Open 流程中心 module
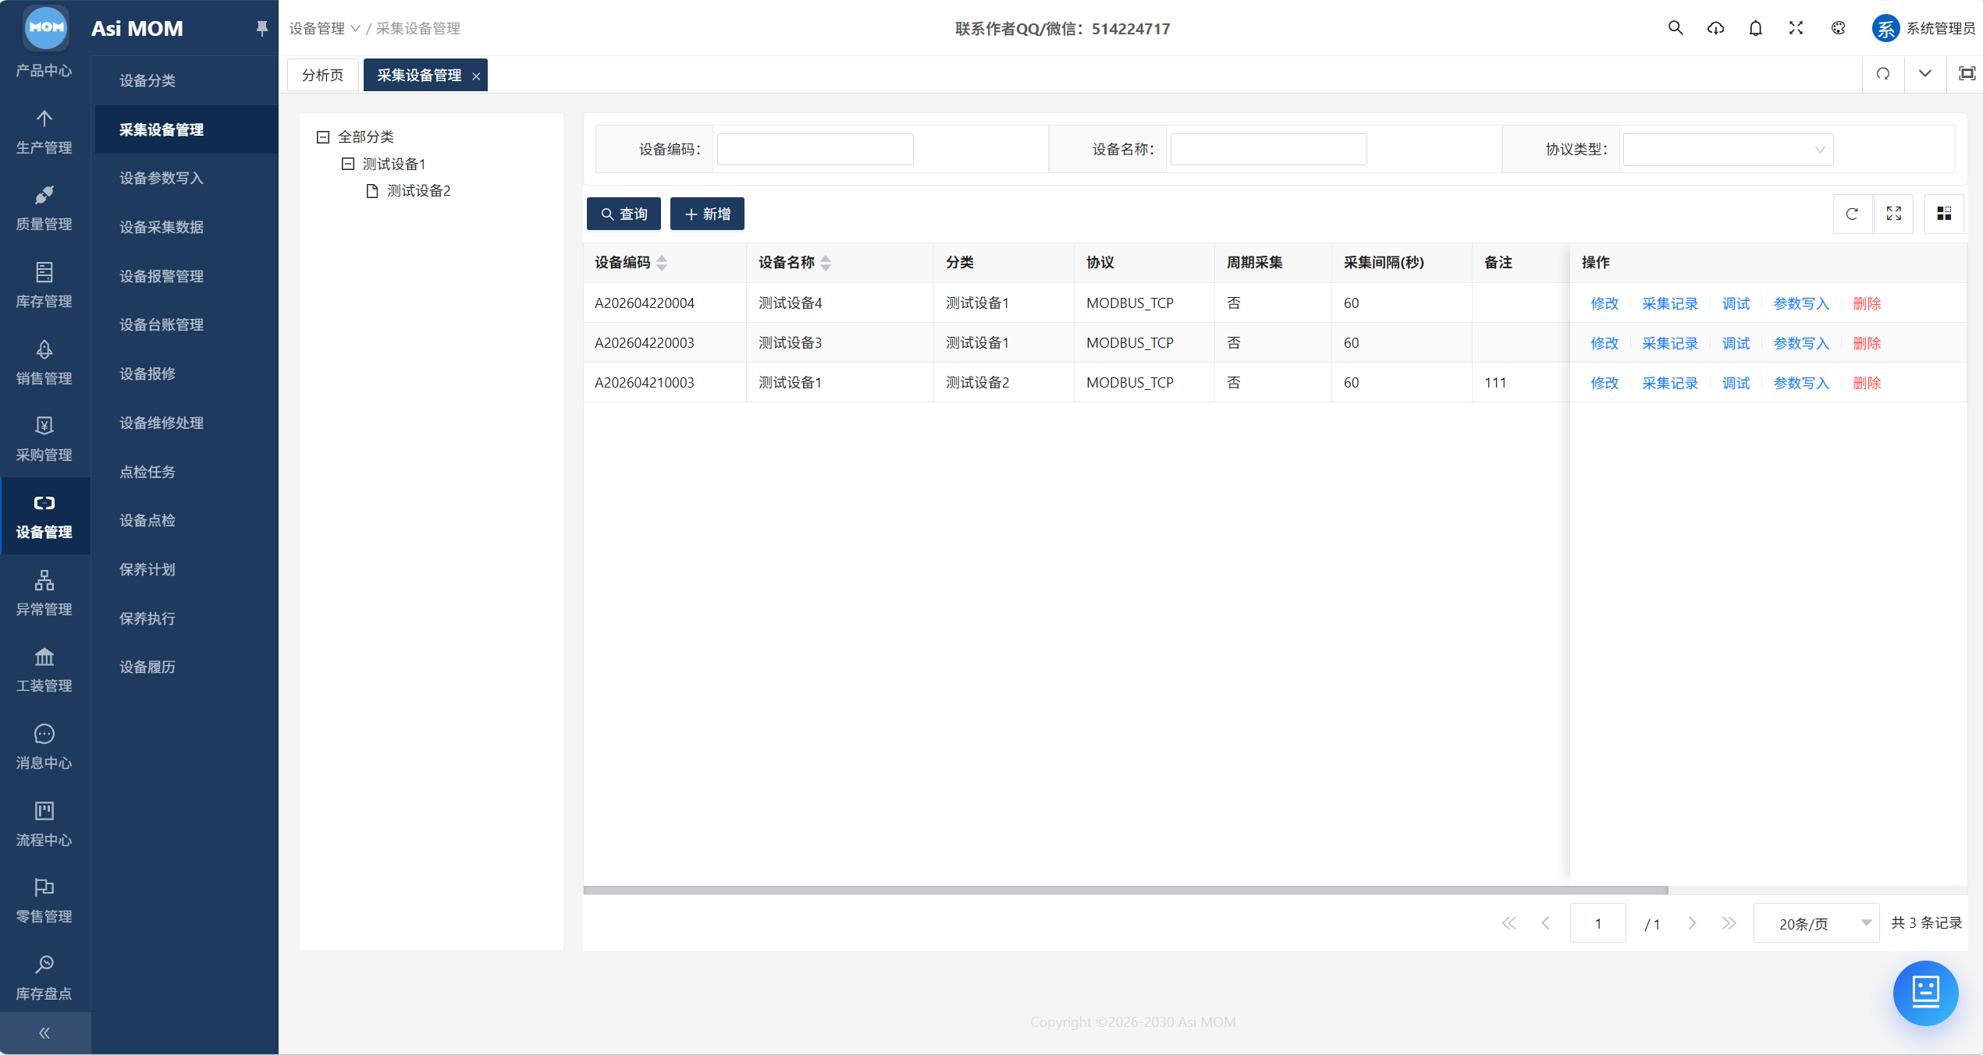This screenshot has height=1055, width=1983. tap(44, 824)
